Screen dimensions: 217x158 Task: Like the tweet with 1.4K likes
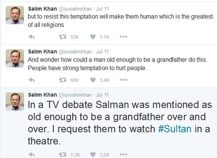click(x=93, y=80)
